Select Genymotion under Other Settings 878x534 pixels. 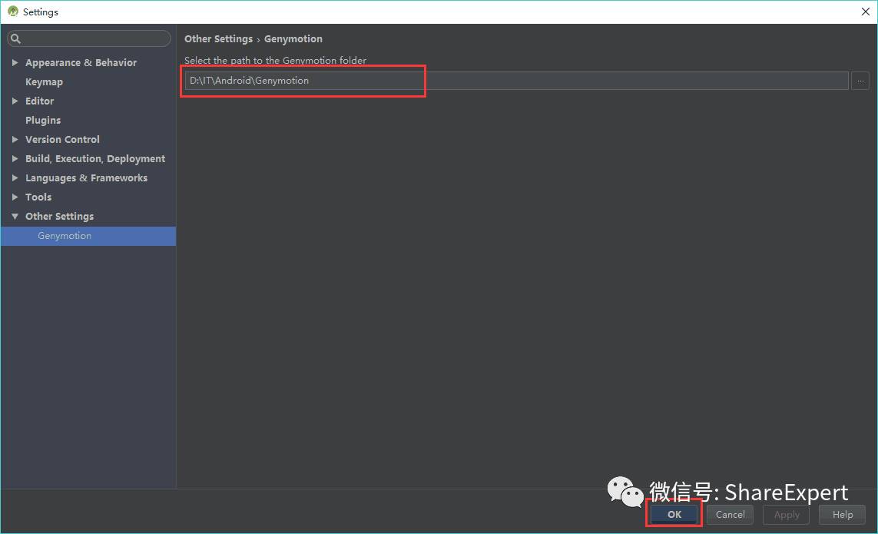88,236
